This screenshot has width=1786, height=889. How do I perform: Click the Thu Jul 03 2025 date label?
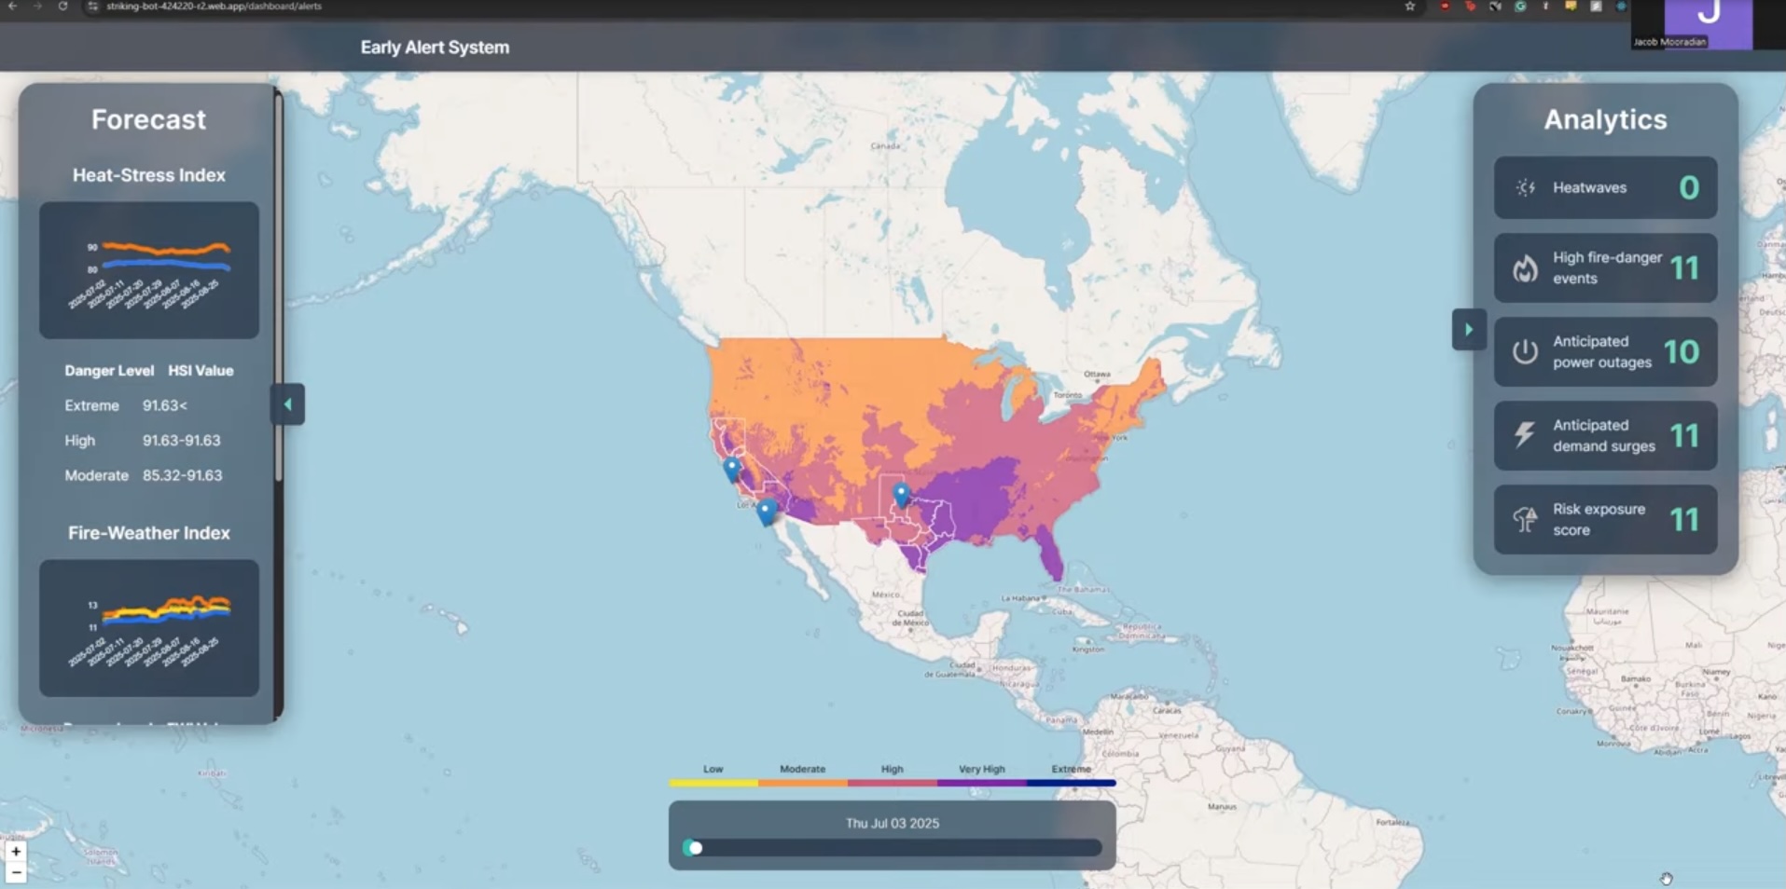point(893,823)
